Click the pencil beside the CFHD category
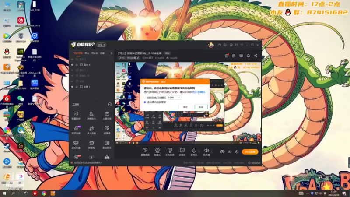This screenshot has width=350, height=197. click(138, 58)
